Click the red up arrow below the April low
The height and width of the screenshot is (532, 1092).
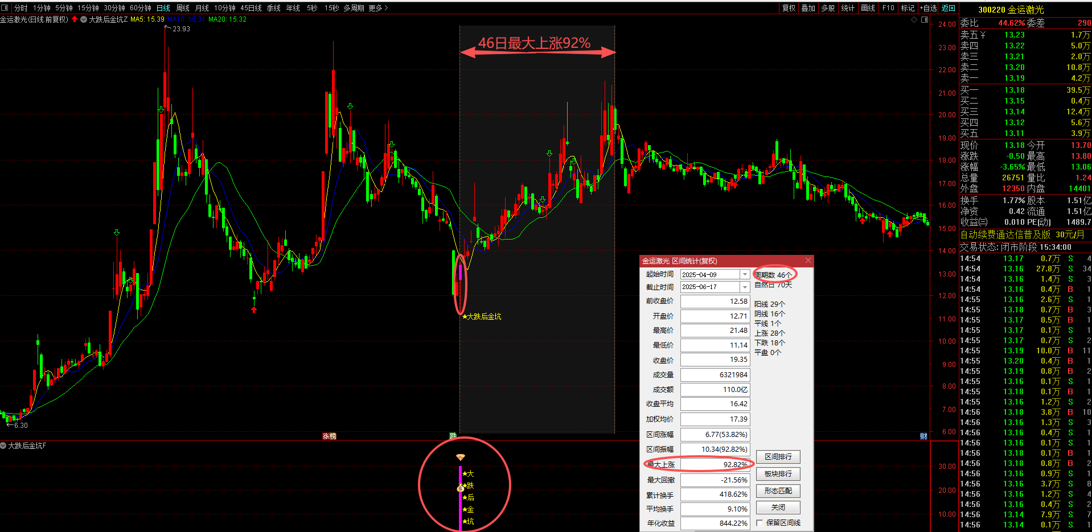254,310
